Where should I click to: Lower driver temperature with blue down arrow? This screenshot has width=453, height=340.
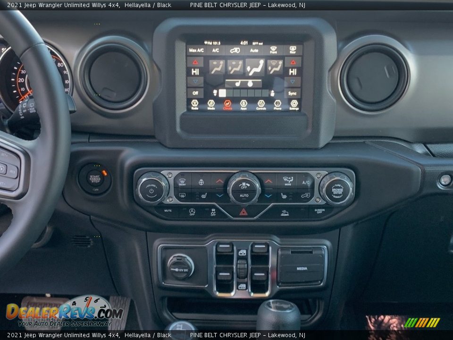195,82
